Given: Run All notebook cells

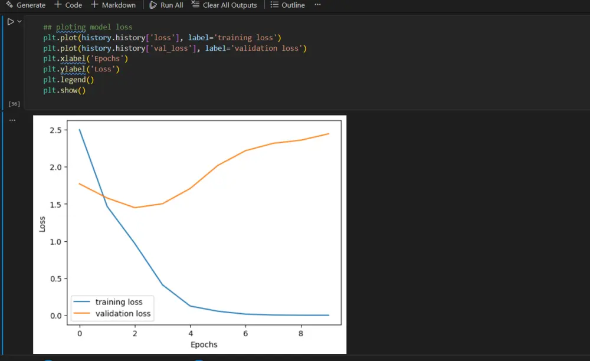Looking at the screenshot, I should point(166,5).
